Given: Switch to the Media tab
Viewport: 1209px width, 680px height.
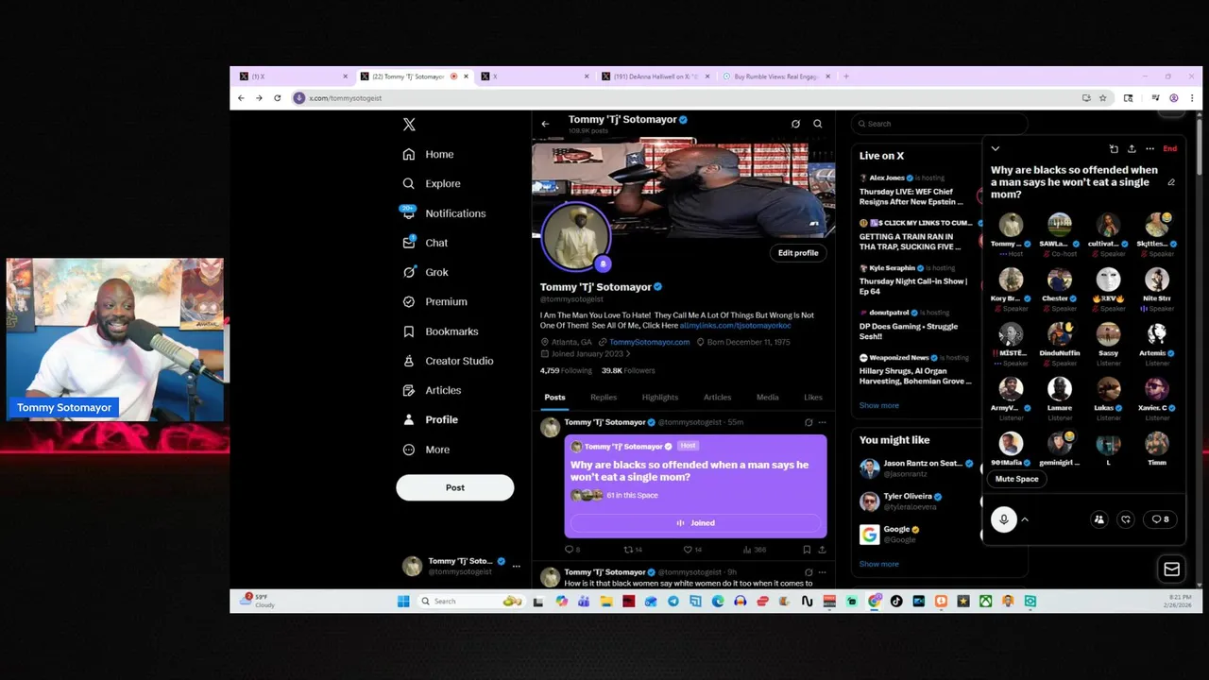Looking at the screenshot, I should 767,398.
